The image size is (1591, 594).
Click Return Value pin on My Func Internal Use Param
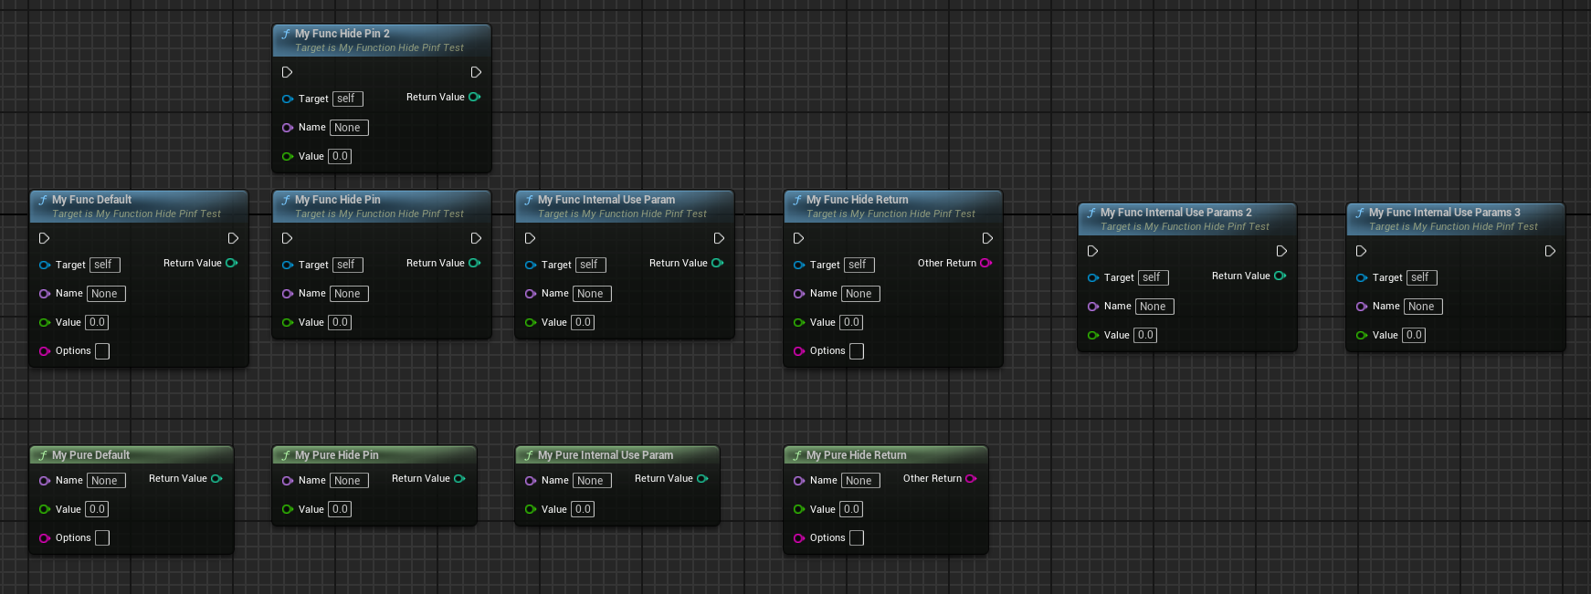pyautogui.click(x=717, y=263)
